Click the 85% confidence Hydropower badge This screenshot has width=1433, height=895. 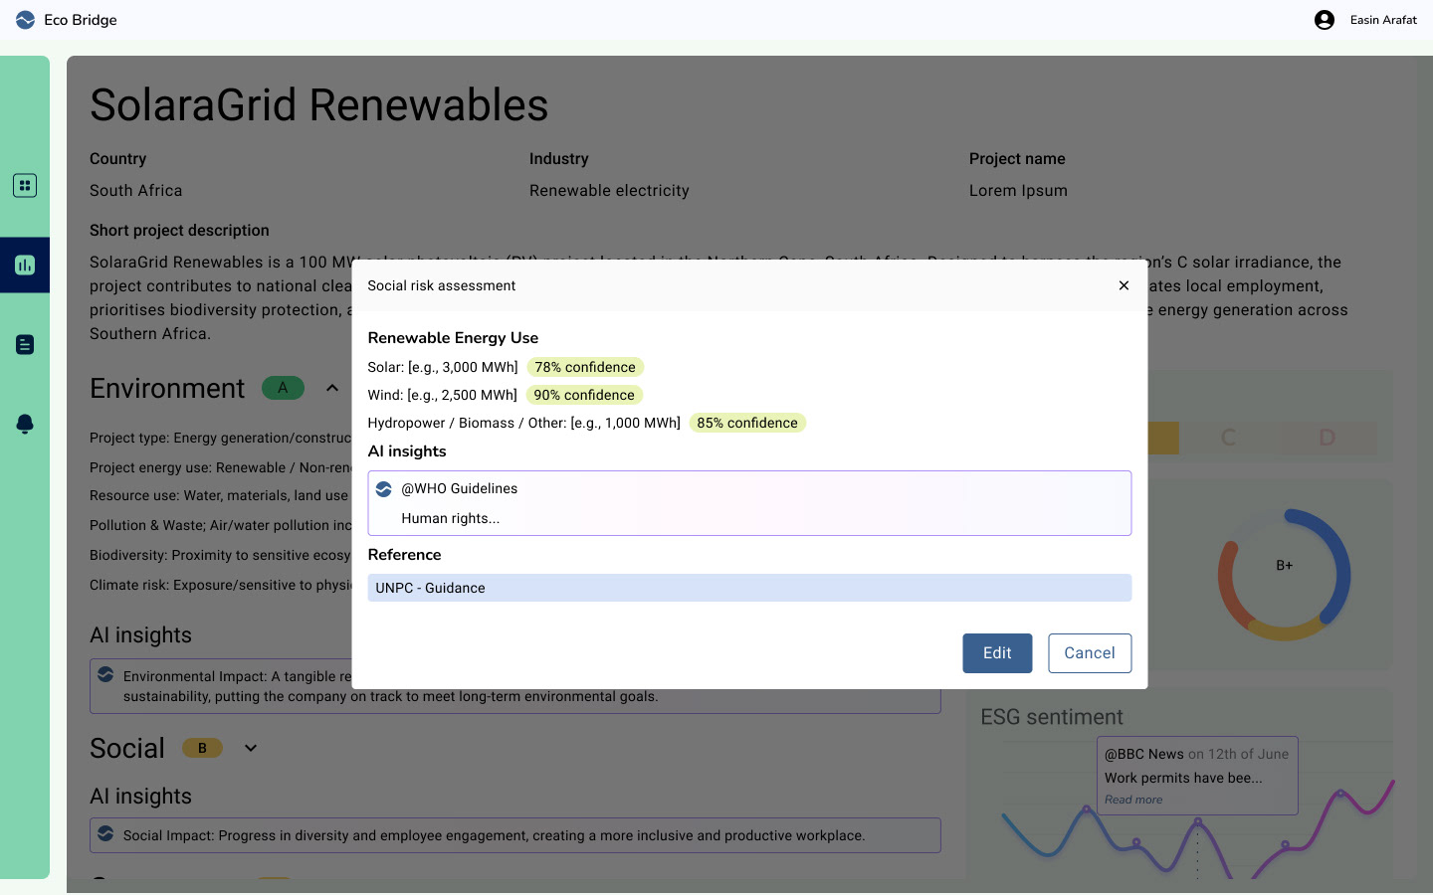coord(747,423)
